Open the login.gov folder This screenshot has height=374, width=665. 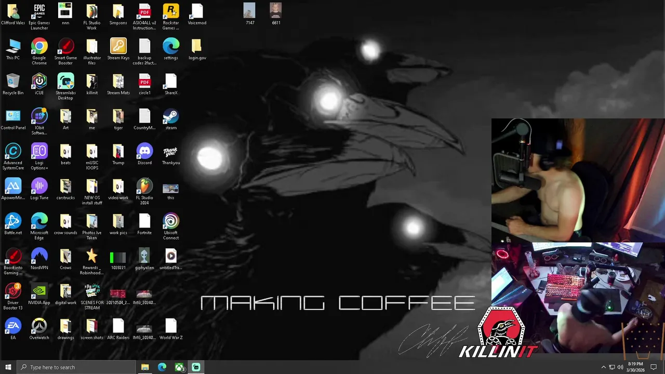click(197, 46)
